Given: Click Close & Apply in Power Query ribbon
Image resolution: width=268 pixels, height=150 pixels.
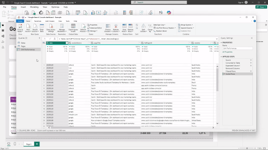Looking at the screenshot, I should coord(20,28).
